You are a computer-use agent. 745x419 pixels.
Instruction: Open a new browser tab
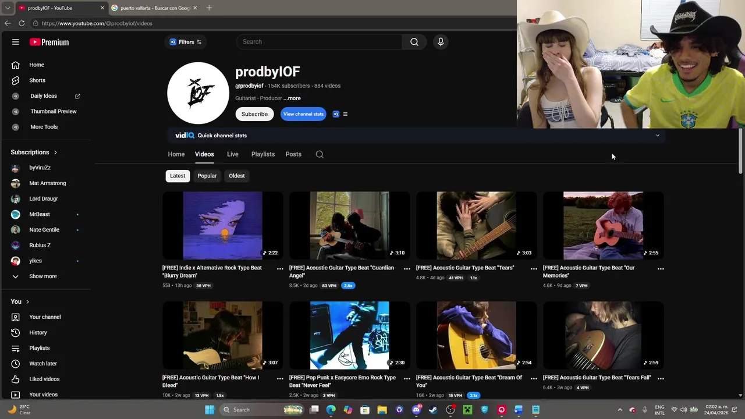point(209,8)
